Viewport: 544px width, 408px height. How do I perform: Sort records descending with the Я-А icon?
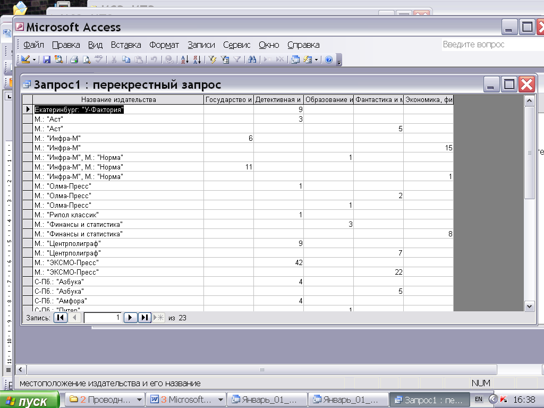coord(197,59)
